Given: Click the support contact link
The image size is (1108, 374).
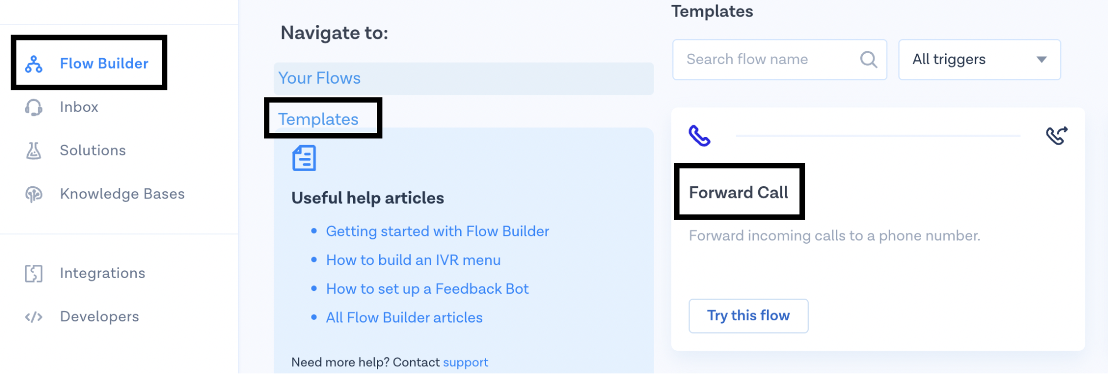Looking at the screenshot, I should tap(466, 362).
